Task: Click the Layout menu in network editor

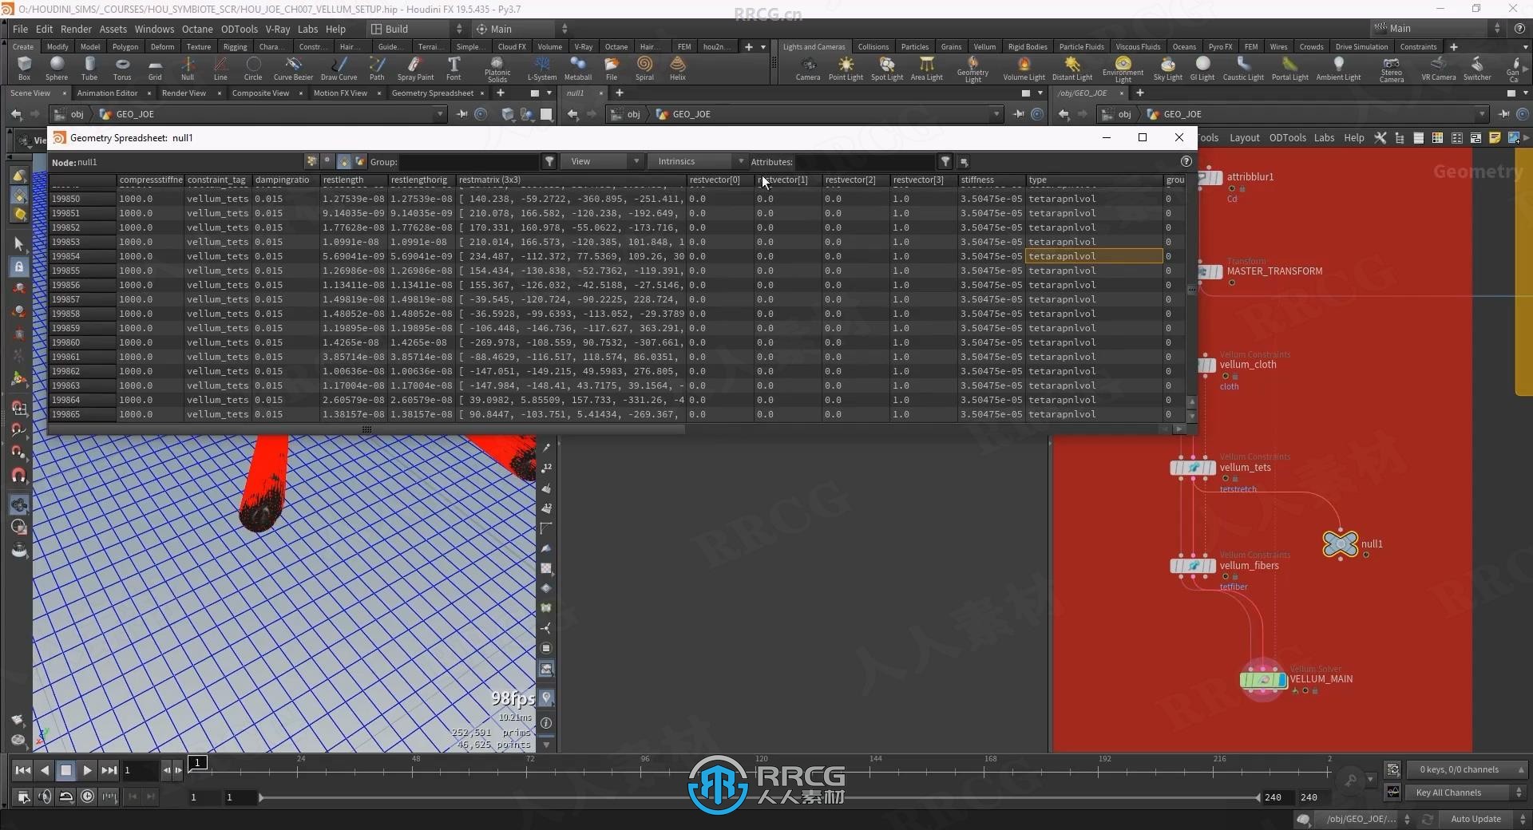Action: pyautogui.click(x=1244, y=138)
